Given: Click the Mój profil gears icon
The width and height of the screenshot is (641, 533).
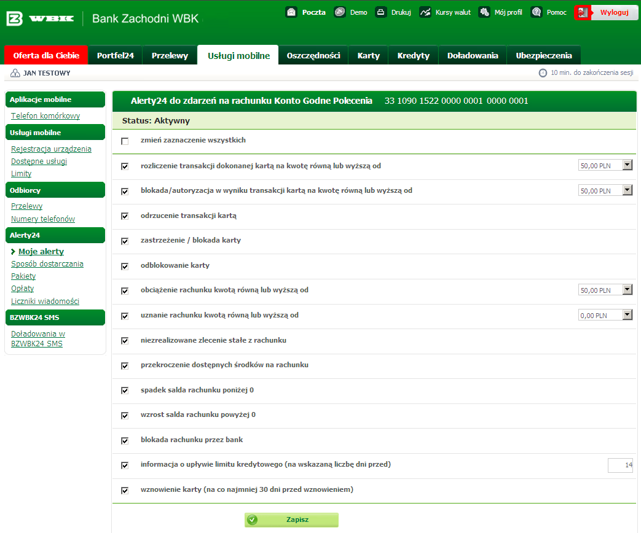Looking at the screenshot, I should point(484,12).
